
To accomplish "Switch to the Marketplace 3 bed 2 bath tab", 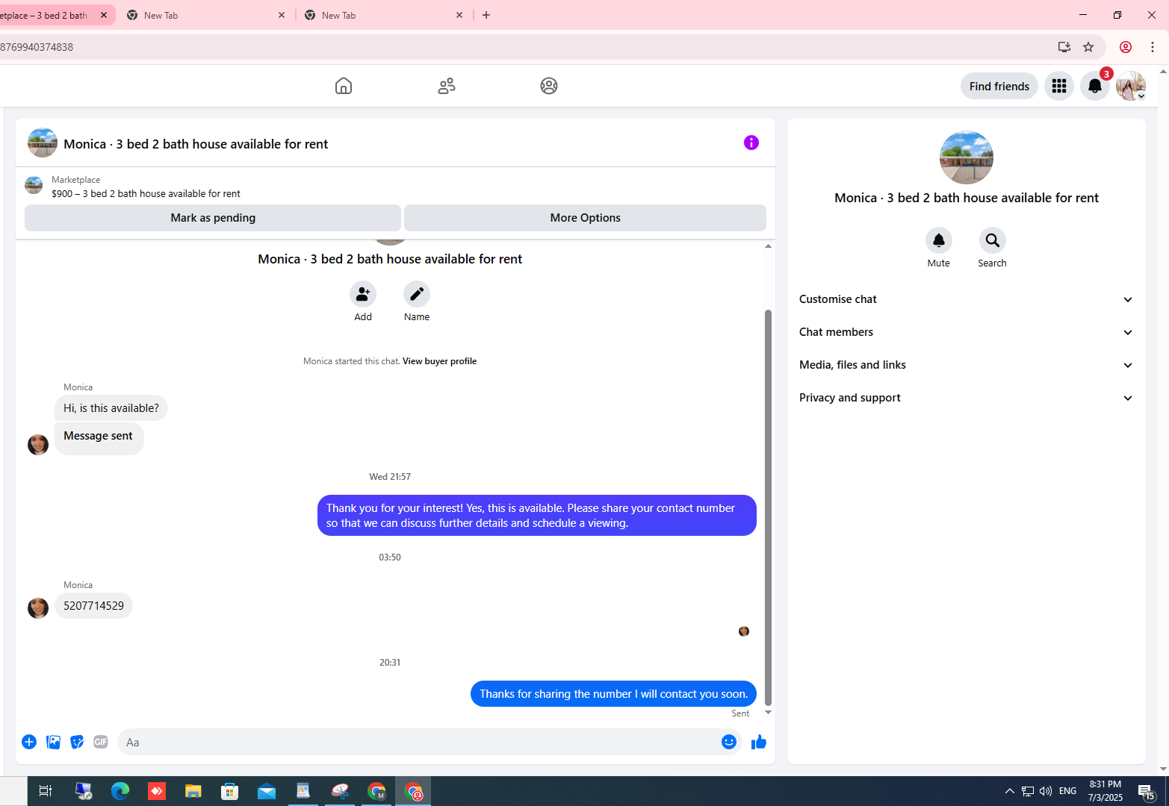I will (45, 15).
